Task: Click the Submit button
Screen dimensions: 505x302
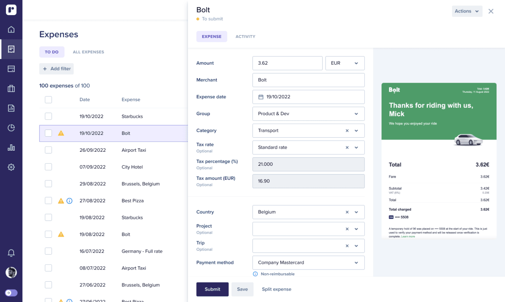Action: point(212,289)
